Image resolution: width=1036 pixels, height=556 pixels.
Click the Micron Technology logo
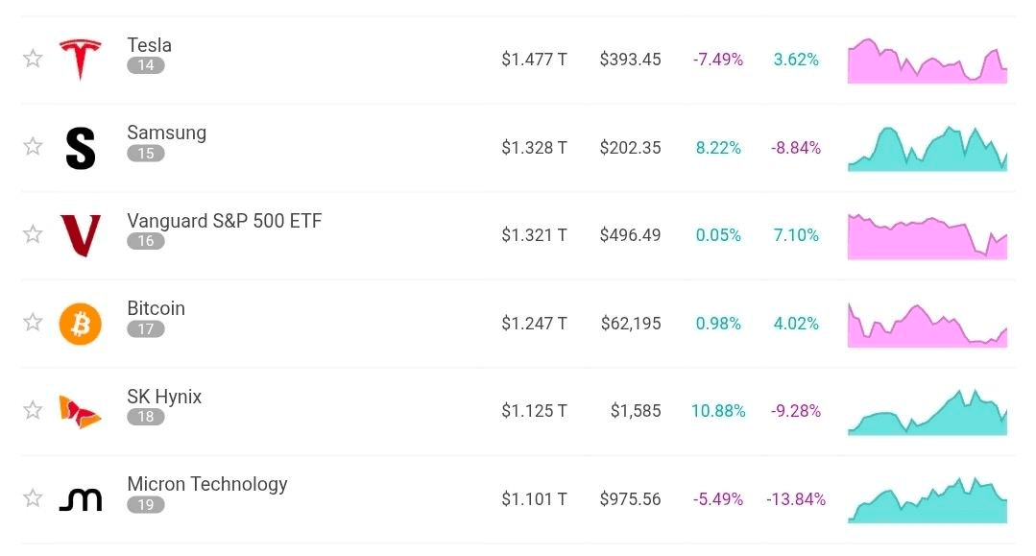click(x=81, y=499)
